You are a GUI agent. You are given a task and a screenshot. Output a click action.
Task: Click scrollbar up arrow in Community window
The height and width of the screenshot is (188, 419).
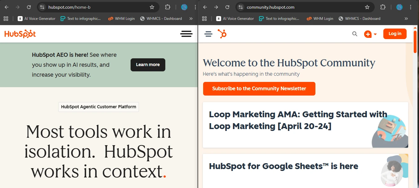[415, 27]
